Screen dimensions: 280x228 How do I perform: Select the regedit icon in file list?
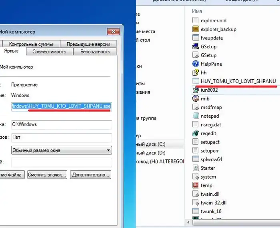(196, 133)
